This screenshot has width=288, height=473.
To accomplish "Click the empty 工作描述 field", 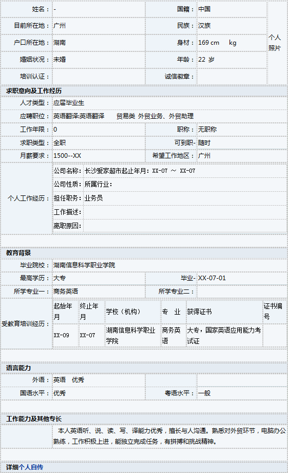I will [185, 212].
